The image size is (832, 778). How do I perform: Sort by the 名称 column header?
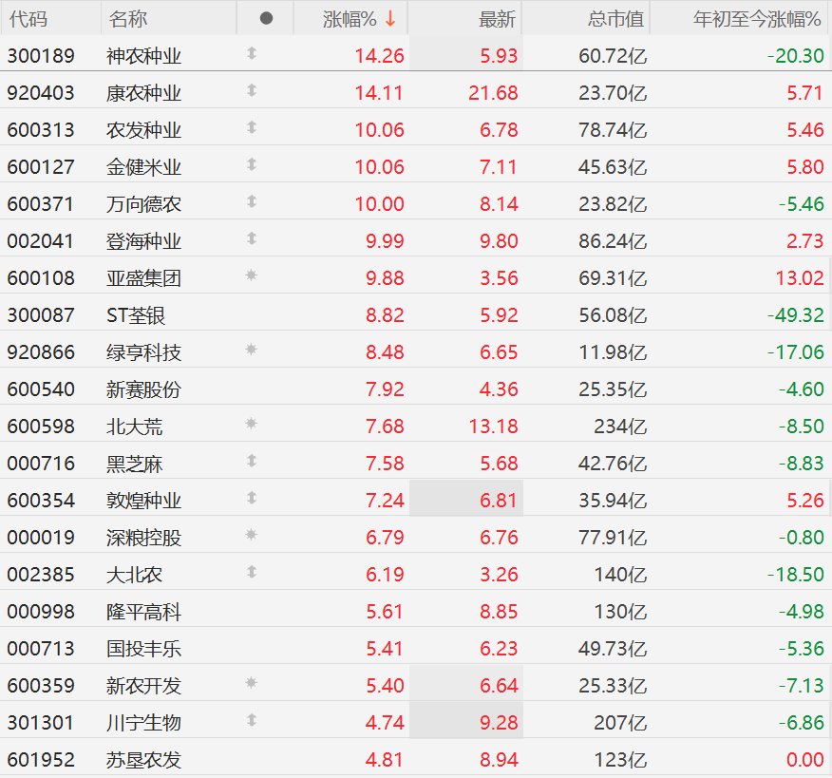[x=128, y=19]
